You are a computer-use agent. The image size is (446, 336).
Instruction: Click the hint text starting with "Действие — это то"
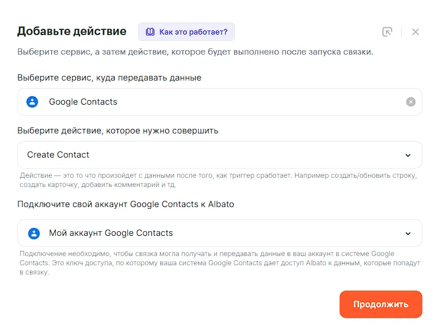tap(219, 180)
